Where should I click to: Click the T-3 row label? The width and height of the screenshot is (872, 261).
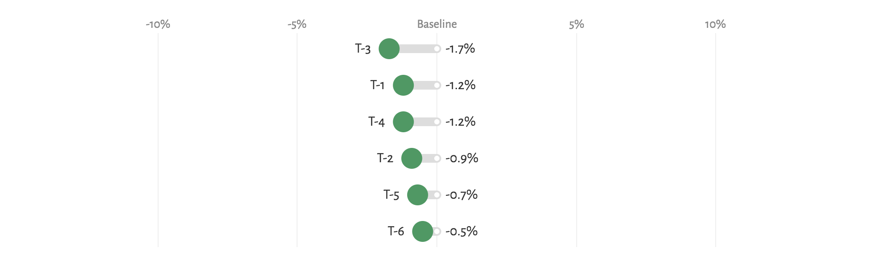[363, 49]
